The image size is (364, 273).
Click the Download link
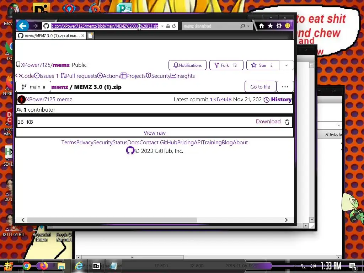click(268, 122)
